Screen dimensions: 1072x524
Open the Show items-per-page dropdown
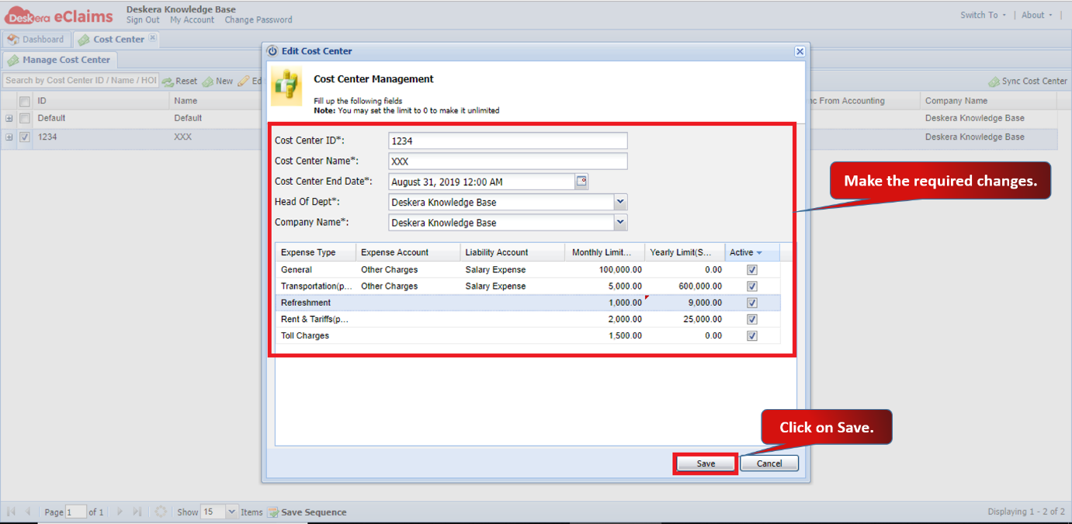click(x=231, y=512)
